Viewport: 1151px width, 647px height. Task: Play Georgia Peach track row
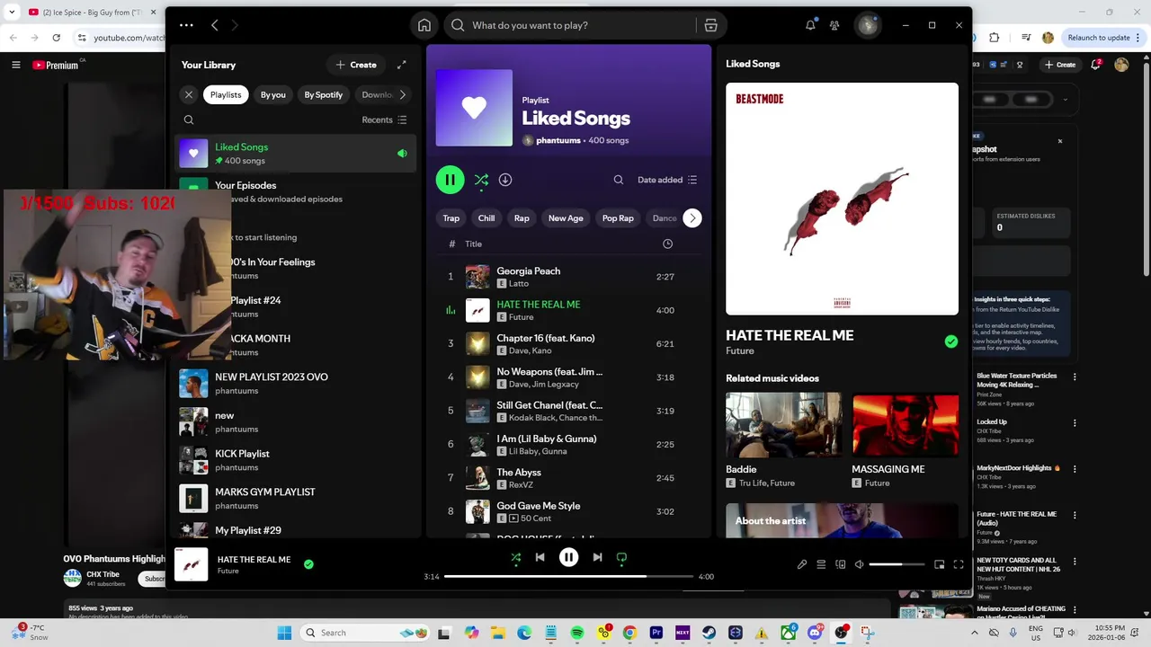[x=567, y=277]
